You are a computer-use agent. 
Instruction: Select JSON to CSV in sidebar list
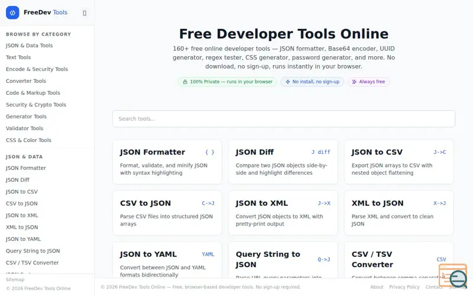pos(22,191)
